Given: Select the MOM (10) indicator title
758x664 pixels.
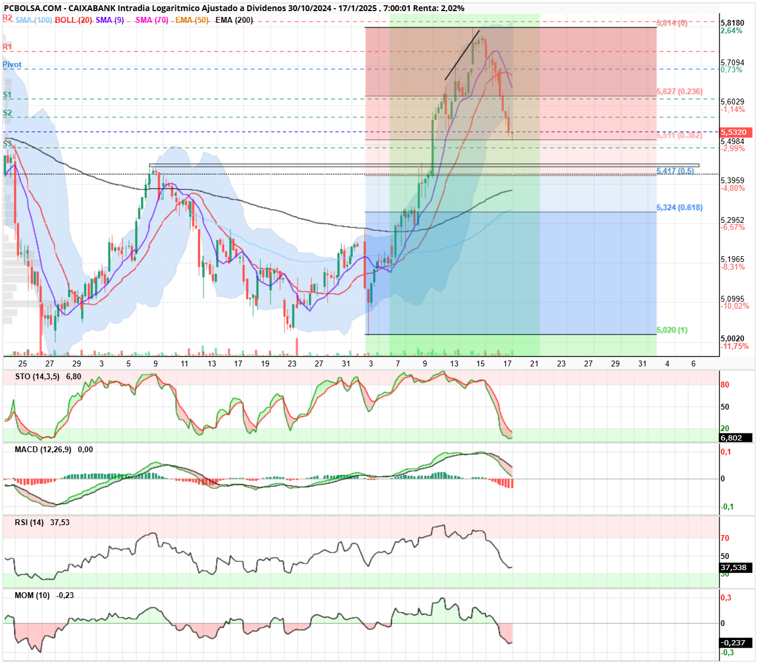Looking at the screenshot, I should point(33,595).
